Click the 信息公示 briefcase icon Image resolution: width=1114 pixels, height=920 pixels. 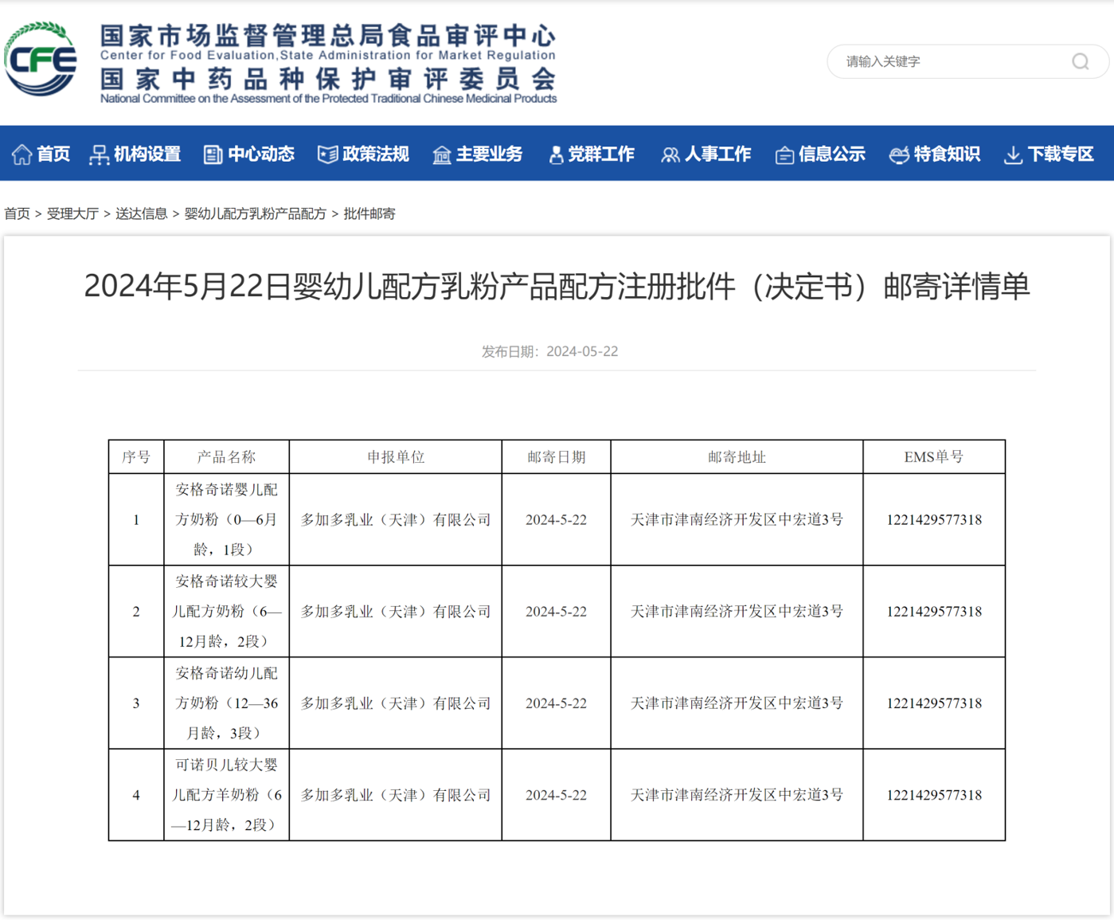point(784,155)
